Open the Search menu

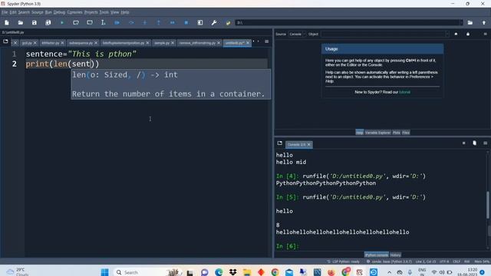(x=24, y=12)
